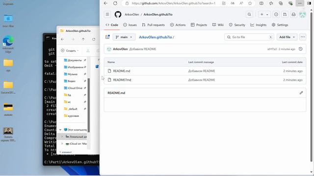The image size is (314, 176).
Task: Open the Actions tab
Action: click(178, 25)
